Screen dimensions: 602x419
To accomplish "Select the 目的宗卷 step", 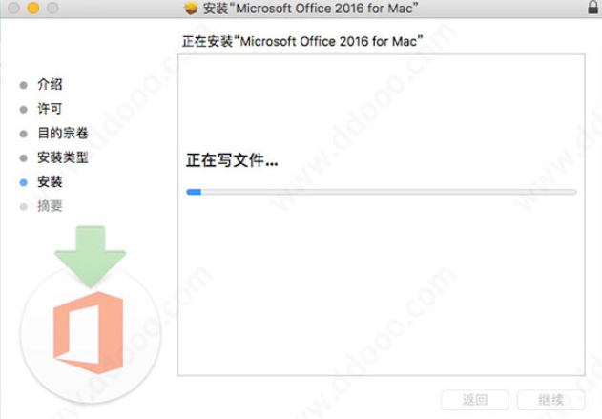I will pos(63,134).
